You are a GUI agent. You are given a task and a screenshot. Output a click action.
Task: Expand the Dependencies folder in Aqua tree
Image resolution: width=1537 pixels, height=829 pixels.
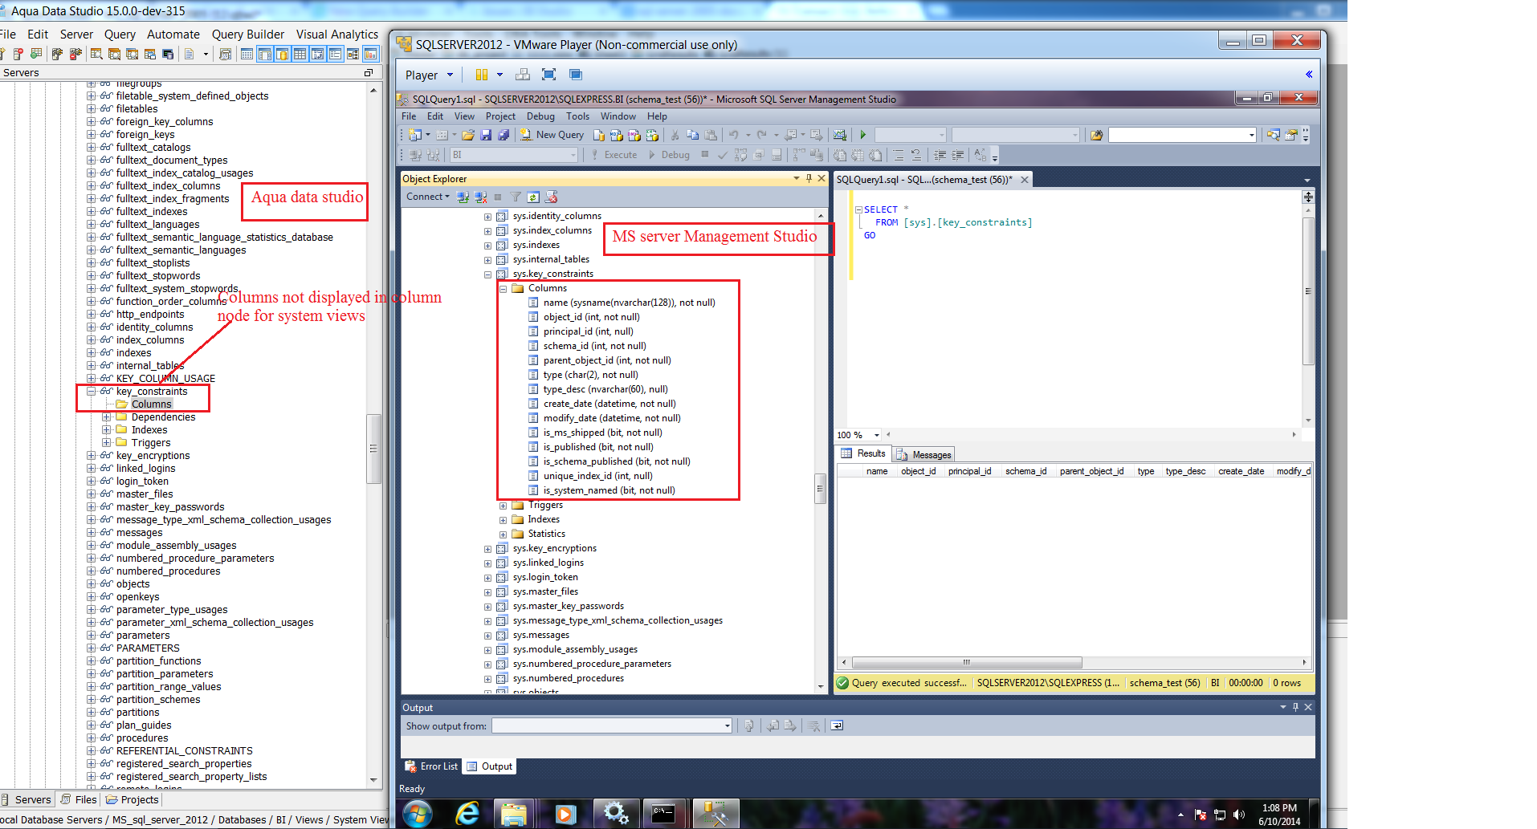tap(106, 417)
